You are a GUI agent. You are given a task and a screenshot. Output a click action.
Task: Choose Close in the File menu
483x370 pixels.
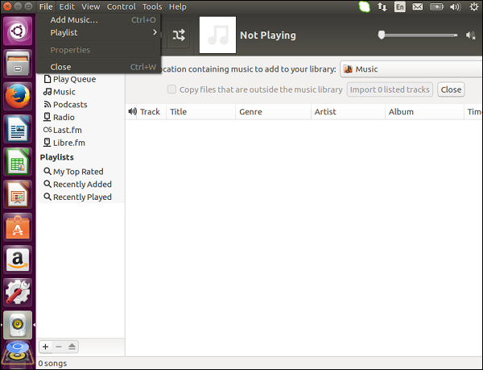pyautogui.click(x=98, y=67)
